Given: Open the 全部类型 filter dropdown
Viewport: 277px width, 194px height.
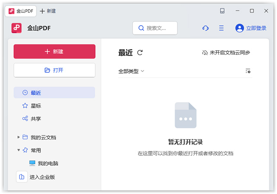Looking at the screenshot, I should 131,71.
